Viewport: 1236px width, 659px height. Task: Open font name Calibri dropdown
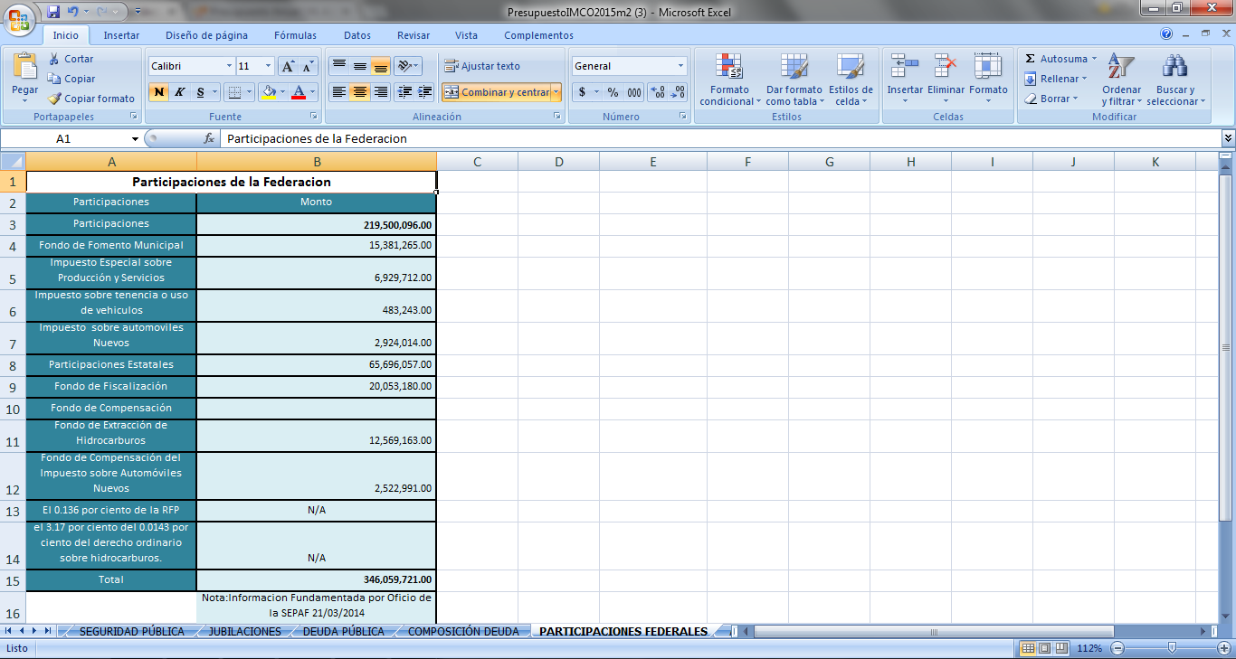coord(228,66)
